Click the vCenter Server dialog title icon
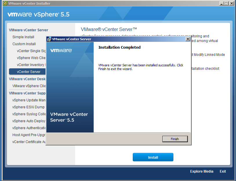This screenshot has height=181, width=236. click(49, 39)
